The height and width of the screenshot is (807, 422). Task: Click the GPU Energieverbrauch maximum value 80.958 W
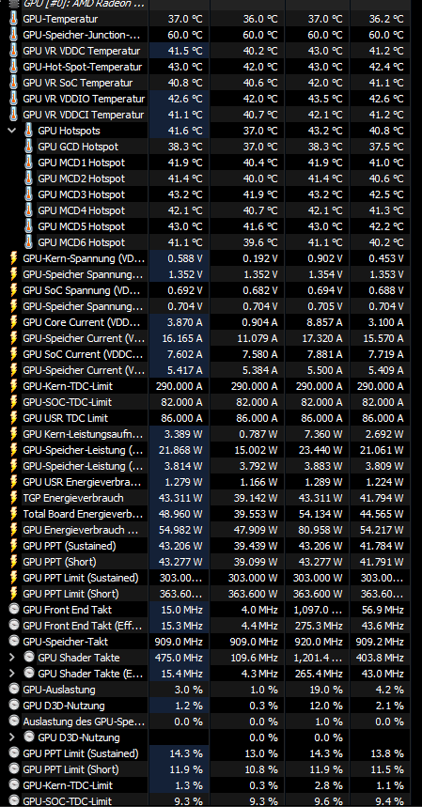coord(318,530)
